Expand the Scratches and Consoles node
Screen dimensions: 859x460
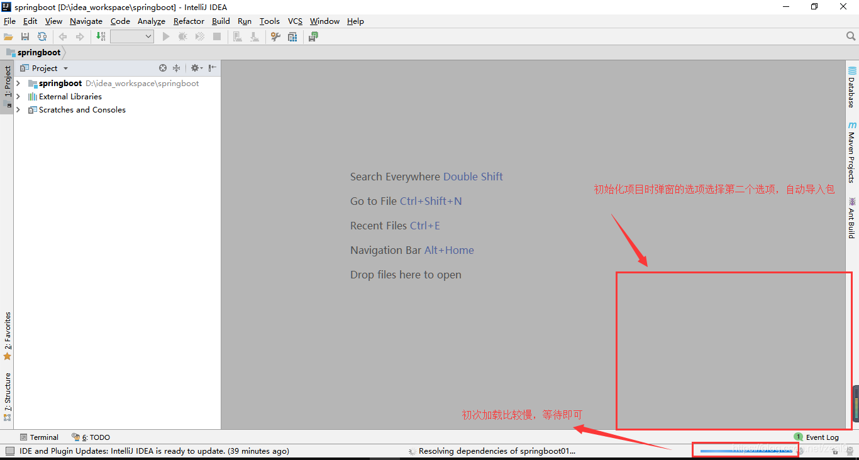pos(18,109)
